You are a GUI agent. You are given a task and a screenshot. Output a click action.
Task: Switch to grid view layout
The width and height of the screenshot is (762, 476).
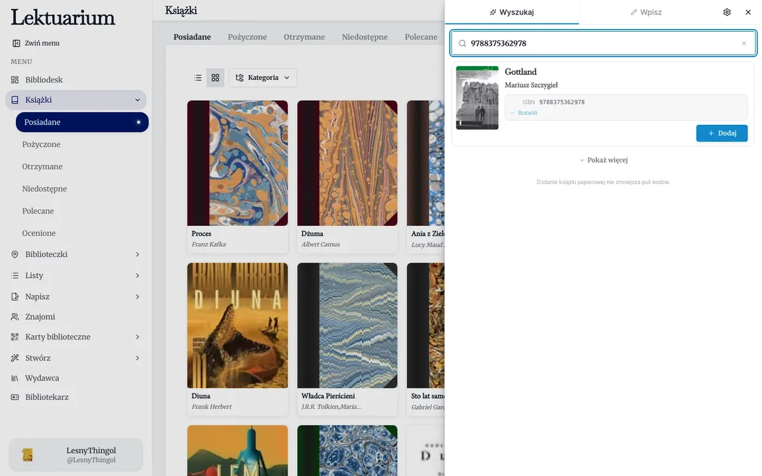click(x=215, y=77)
